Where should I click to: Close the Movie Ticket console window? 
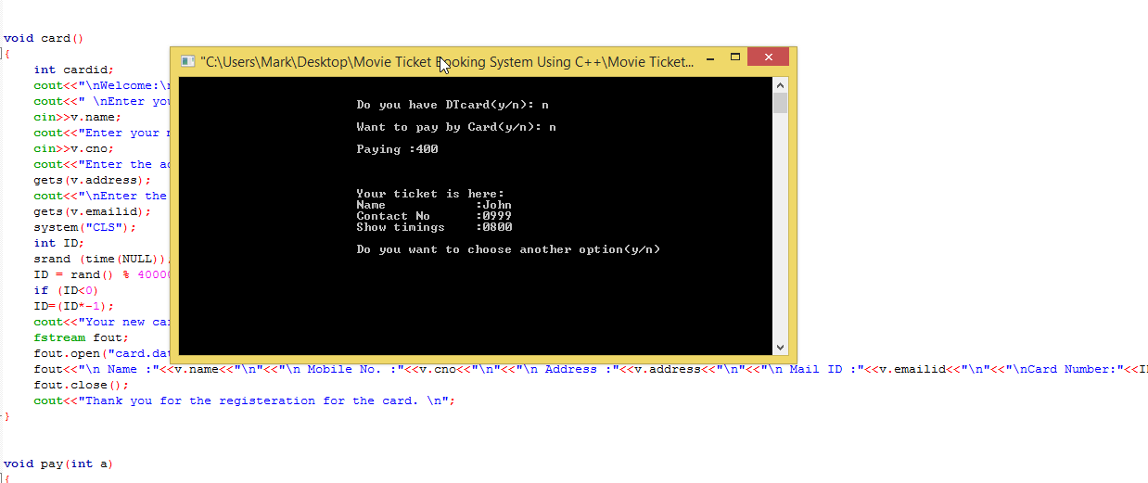768,58
